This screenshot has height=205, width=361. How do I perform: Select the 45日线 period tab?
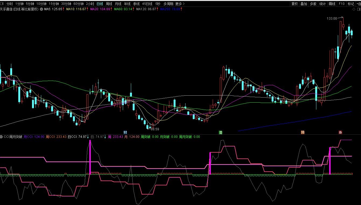point(147,4)
